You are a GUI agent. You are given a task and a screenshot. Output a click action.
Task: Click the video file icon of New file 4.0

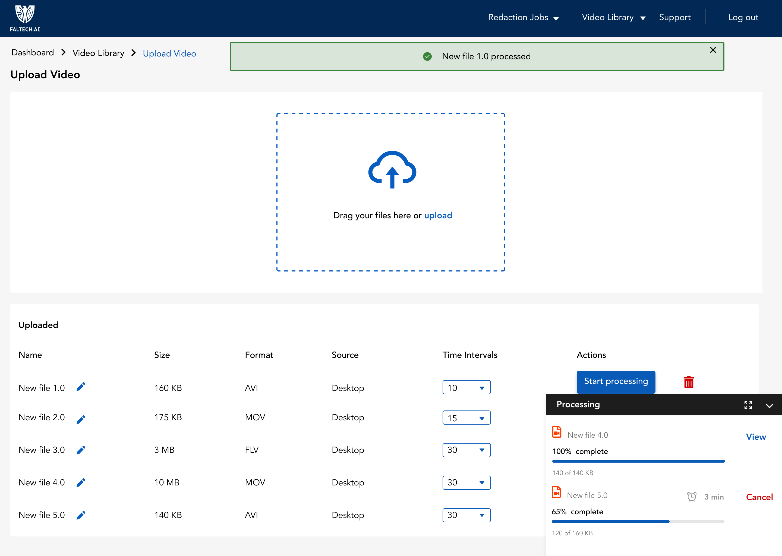coord(557,432)
